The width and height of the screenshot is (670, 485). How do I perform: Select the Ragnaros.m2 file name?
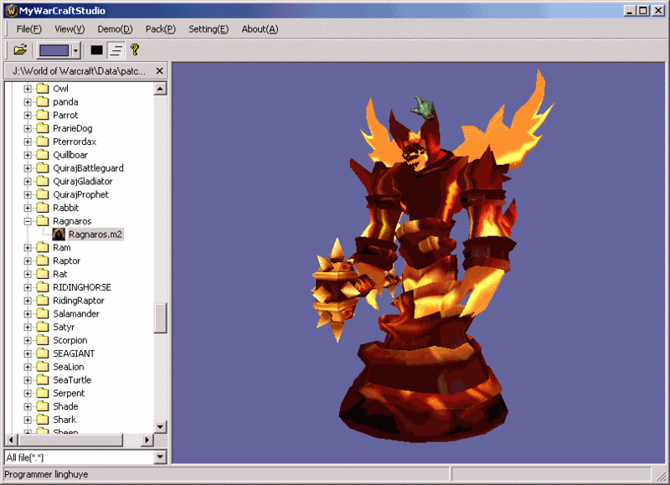(95, 235)
